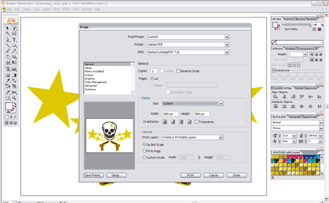Screen dimensions: 329x203
Task: Click the Cancel button
Action: [214, 175]
